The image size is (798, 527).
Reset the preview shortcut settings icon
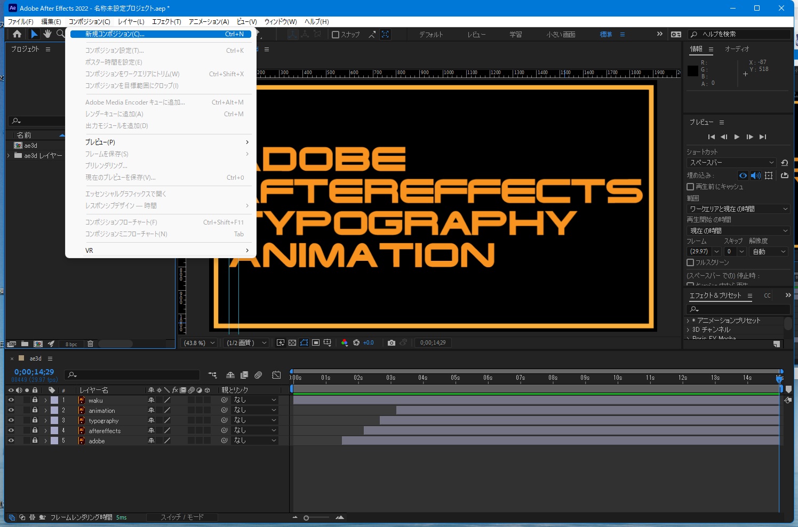[x=784, y=163]
